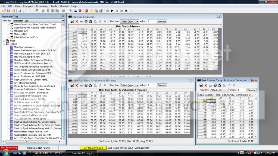278x156 pixels.
Task: Click red X icon in Base Coolant Temp window
Action: pyautogui.click(x=206, y=85)
